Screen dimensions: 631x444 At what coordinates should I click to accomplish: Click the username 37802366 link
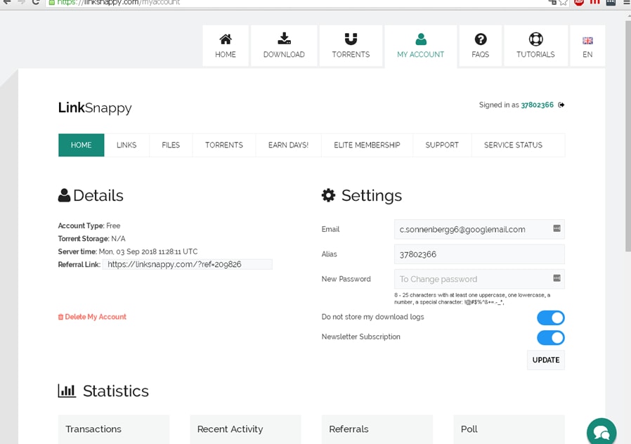538,105
